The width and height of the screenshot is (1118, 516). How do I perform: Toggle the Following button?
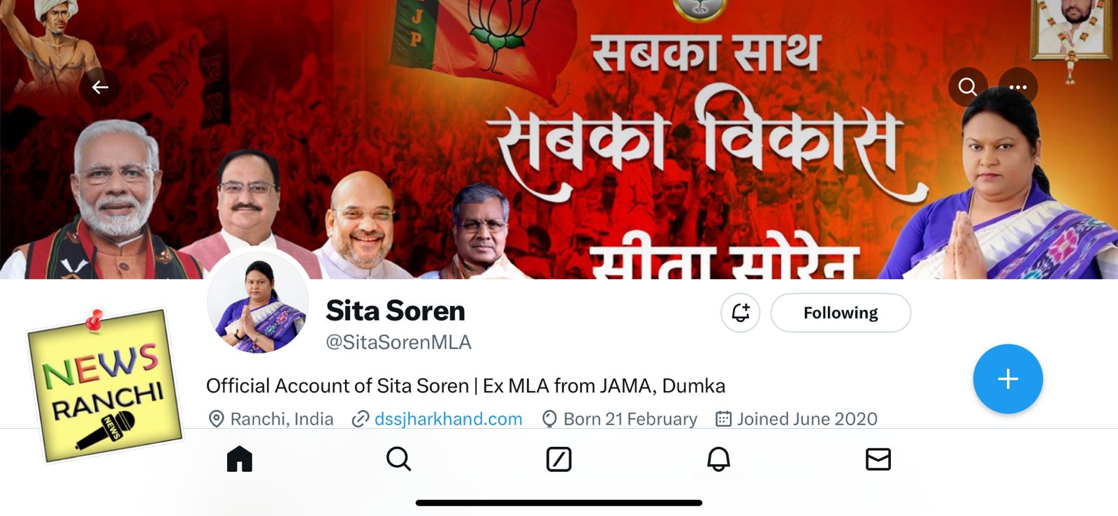coord(841,313)
